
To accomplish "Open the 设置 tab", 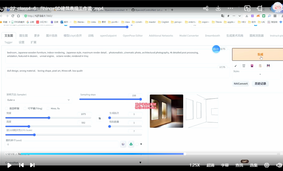I will (21, 42).
